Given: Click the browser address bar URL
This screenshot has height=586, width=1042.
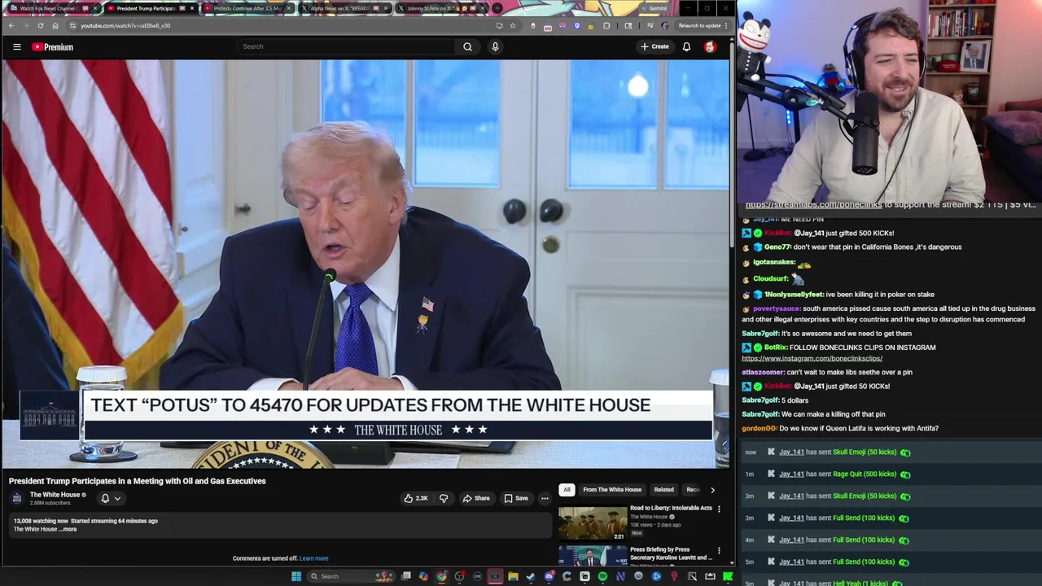Looking at the screenshot, I should point(125,25).
